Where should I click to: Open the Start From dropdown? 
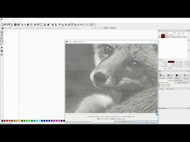point(182,80)
